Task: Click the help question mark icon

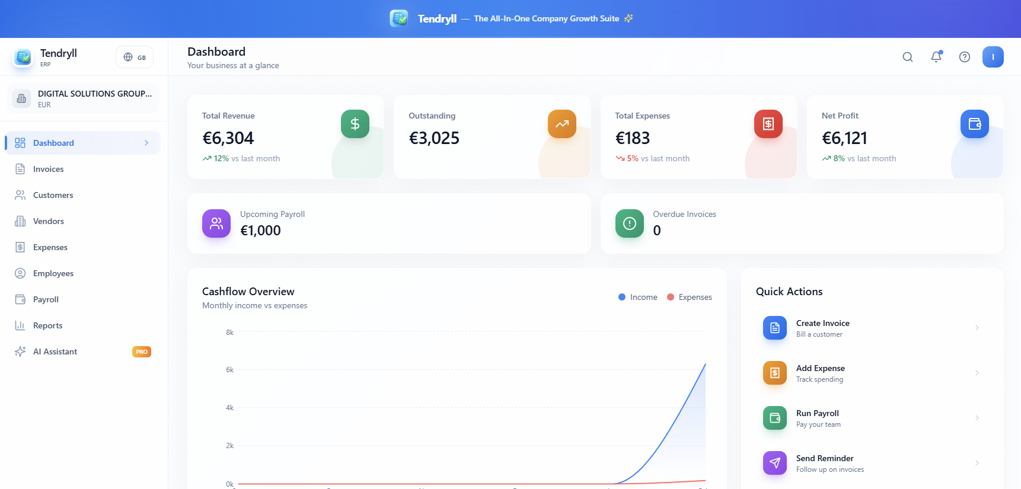Action: 964,57
